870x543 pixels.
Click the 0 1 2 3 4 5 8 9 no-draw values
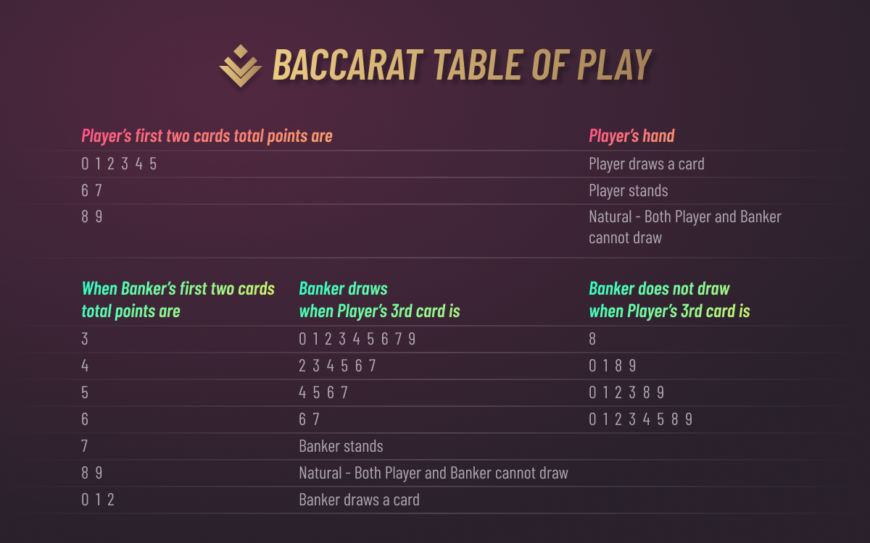click(x=641, y=419)
